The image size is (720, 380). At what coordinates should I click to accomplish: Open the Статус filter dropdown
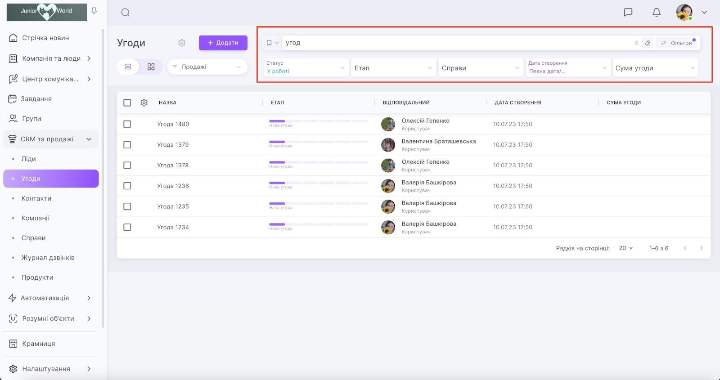point(306,67)
